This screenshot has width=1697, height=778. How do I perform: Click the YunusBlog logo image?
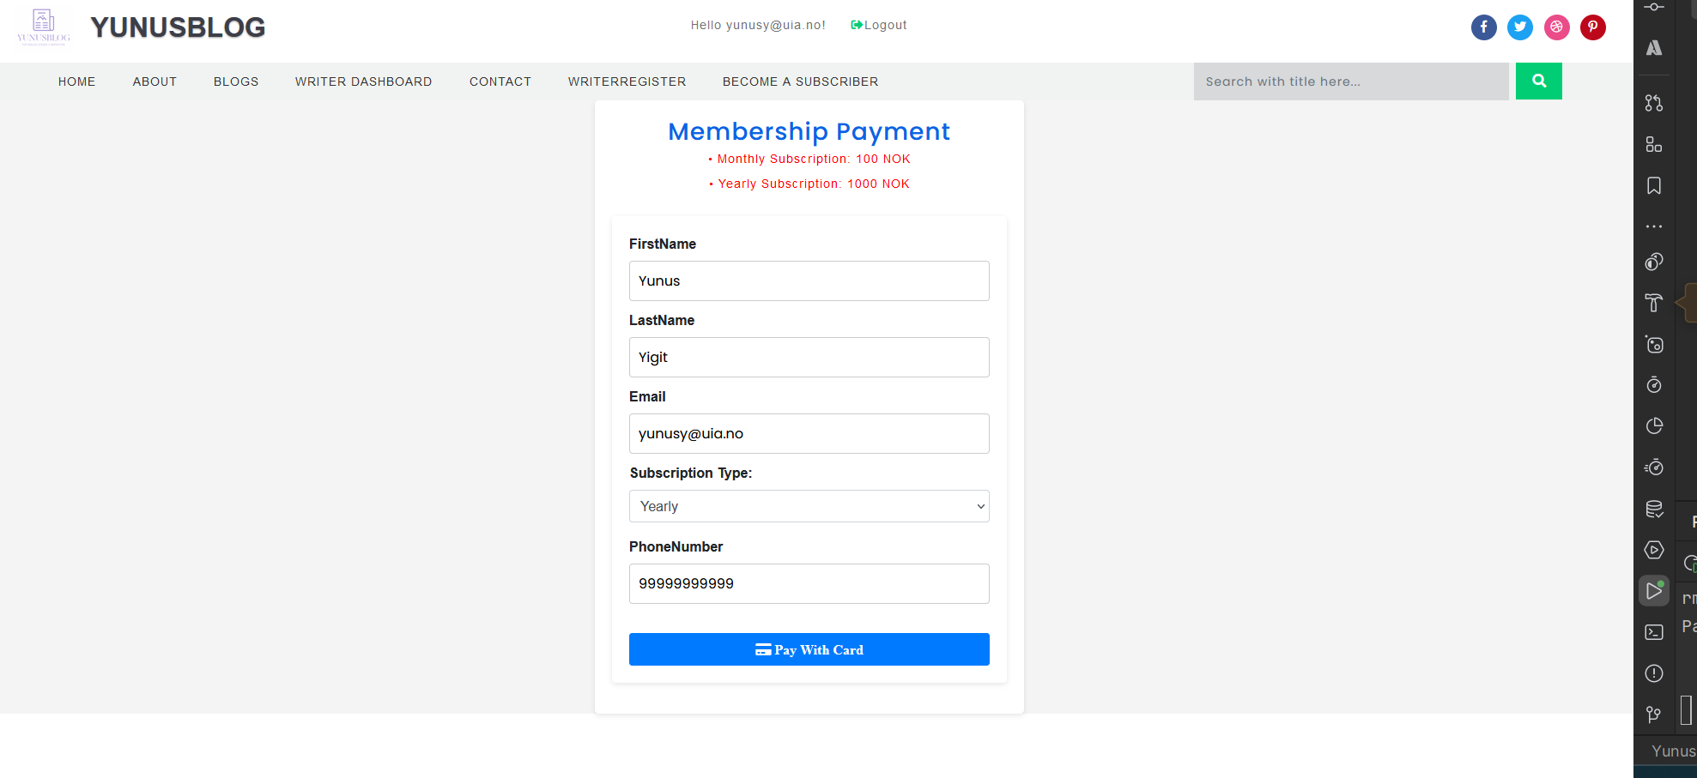44,27
